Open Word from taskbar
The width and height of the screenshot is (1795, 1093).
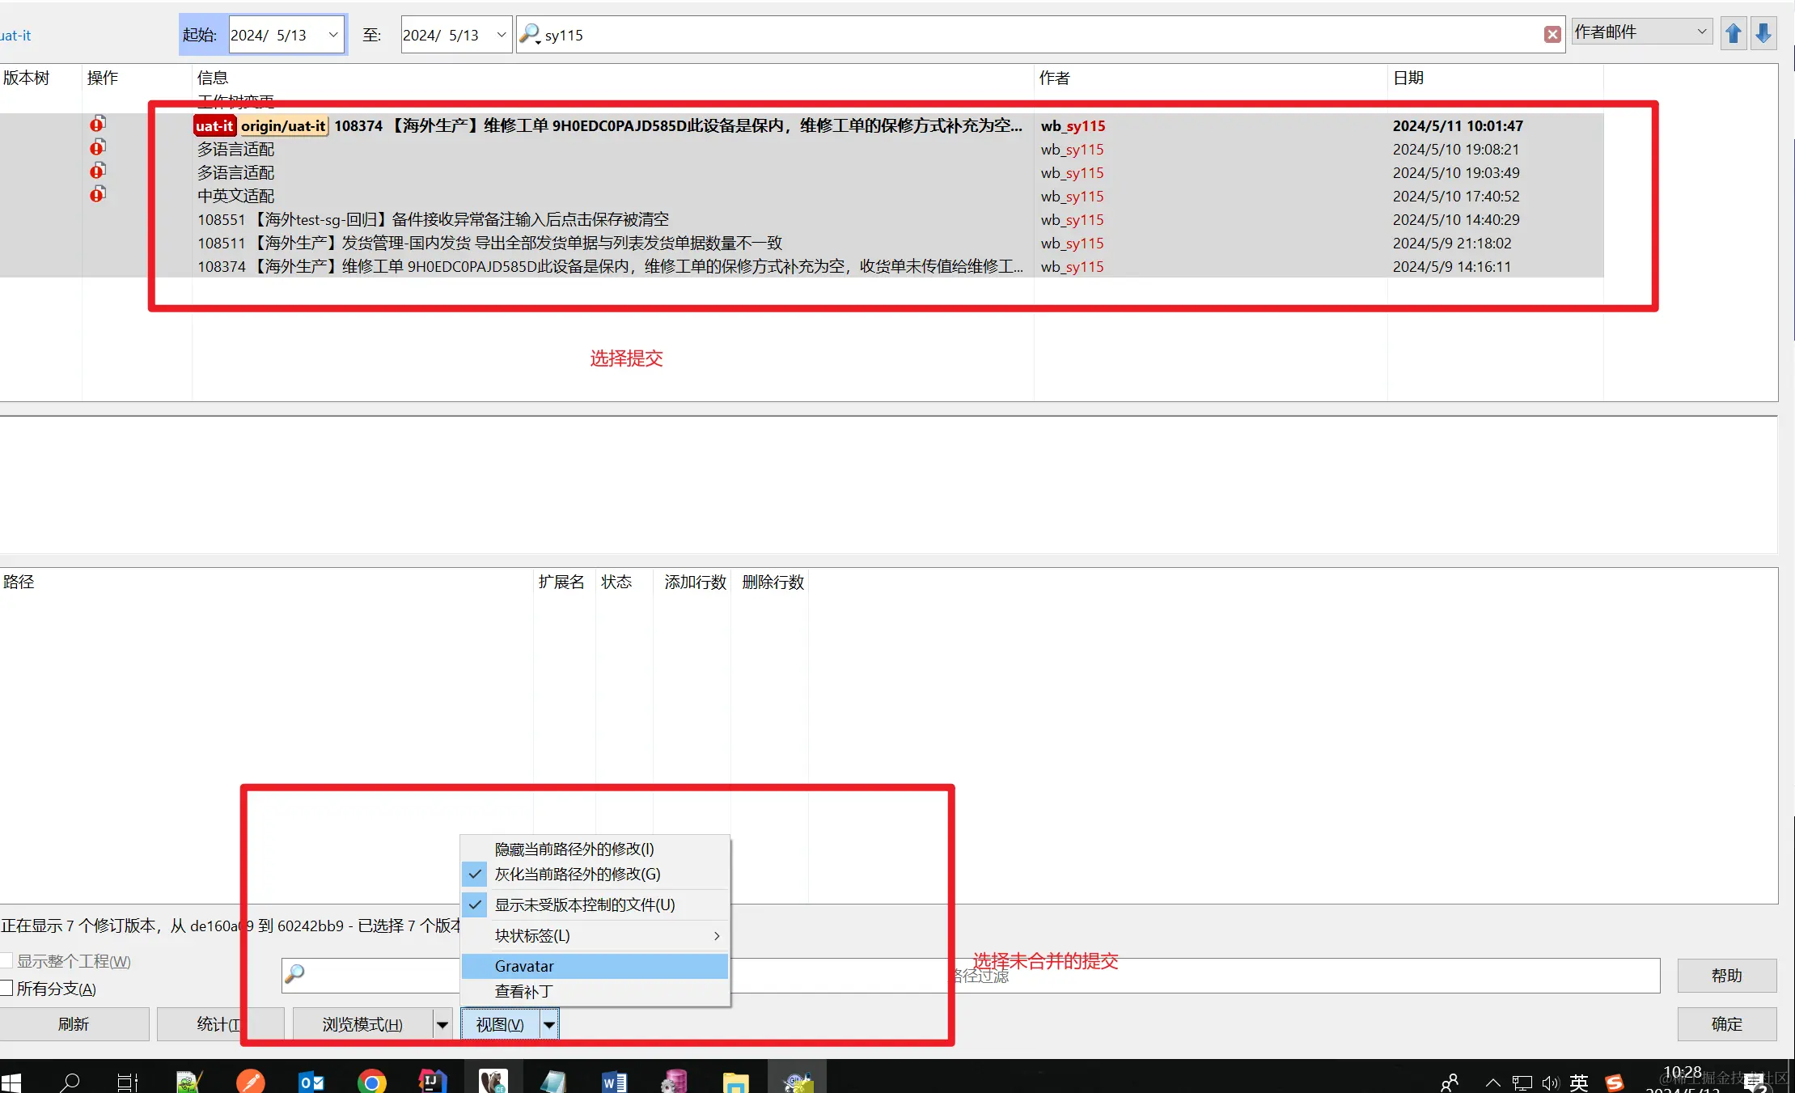614,1082
